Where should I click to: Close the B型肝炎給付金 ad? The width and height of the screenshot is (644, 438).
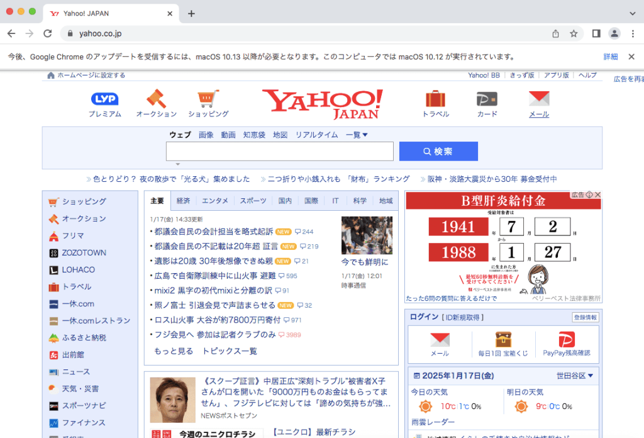[598, 194]
